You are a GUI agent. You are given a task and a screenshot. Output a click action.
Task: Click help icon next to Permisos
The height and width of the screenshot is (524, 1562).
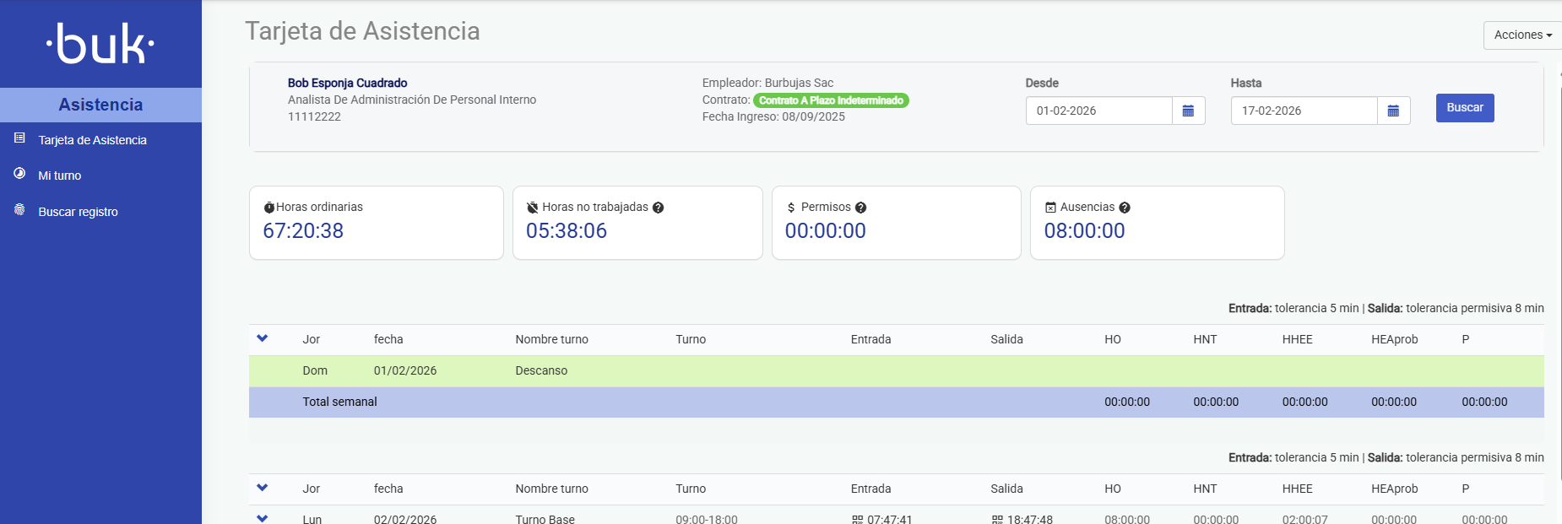tap(860, 208)
